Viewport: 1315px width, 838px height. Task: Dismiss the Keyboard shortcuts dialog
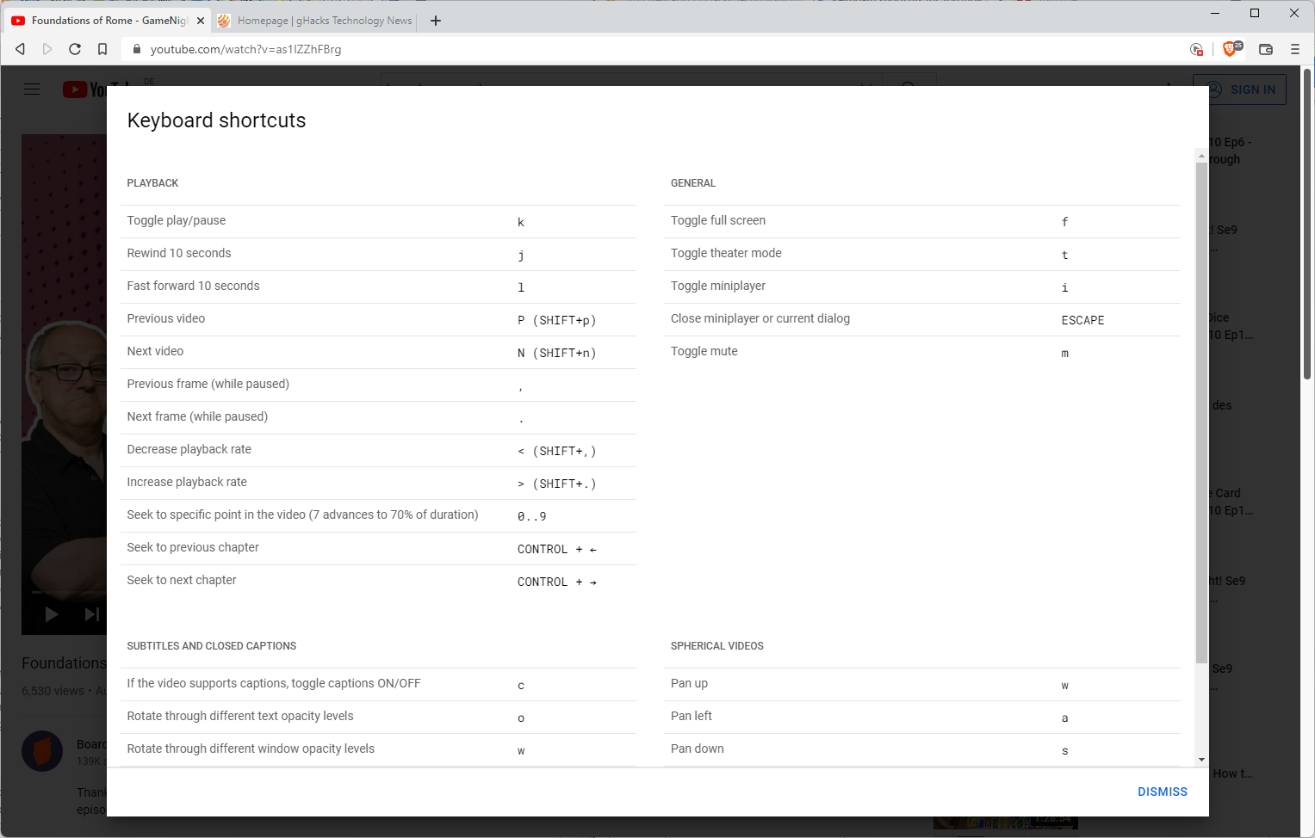pyautogui.click(x=1162, y=792)
